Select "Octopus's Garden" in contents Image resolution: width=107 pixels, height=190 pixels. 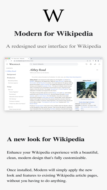click(14, 101)
